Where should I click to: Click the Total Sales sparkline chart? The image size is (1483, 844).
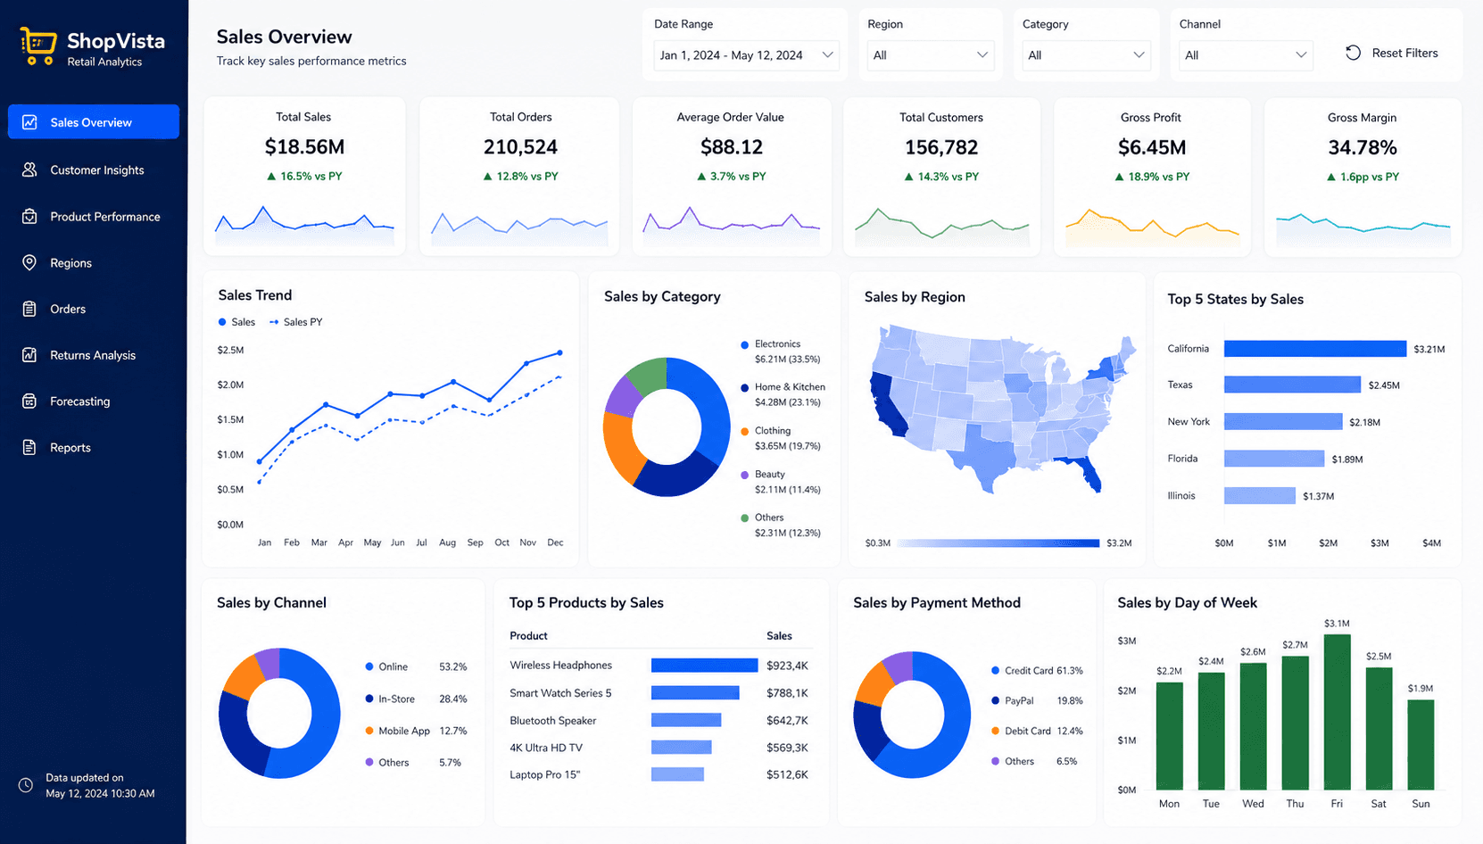click(304, 225)
